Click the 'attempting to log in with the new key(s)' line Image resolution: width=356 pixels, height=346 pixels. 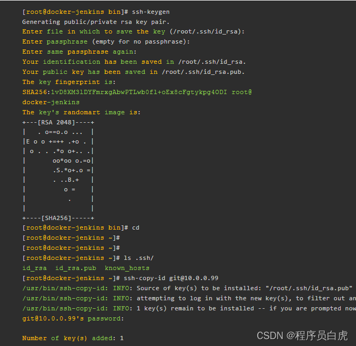tap(189, 298)
